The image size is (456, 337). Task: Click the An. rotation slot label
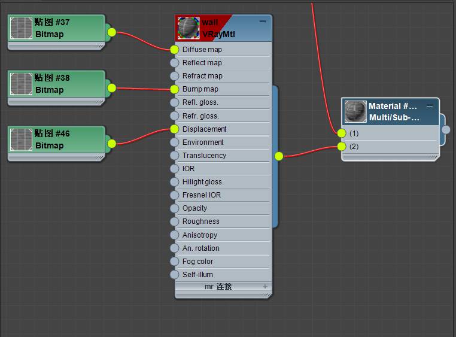point(201,248)
